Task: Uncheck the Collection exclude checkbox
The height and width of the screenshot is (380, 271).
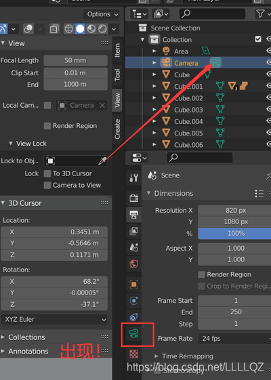Action: (x=258, y=39)
